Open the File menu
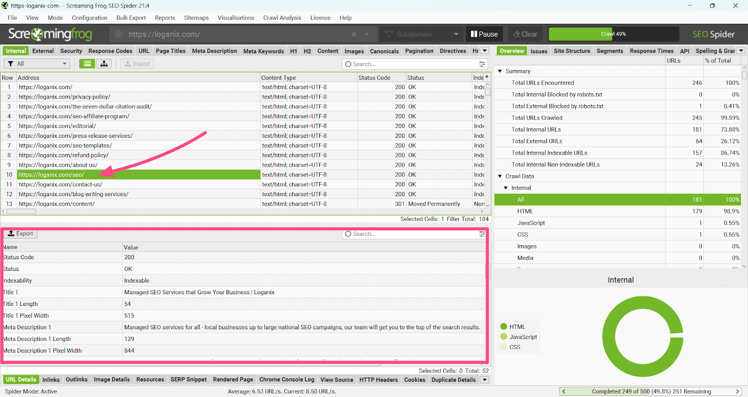Image resolution: width=748 pixels, height=397 pixels. (12, 18)
